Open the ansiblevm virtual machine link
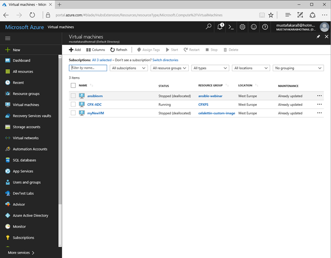Image resolution: width=331 pixels, height=258 pixels. pos(95,96)
